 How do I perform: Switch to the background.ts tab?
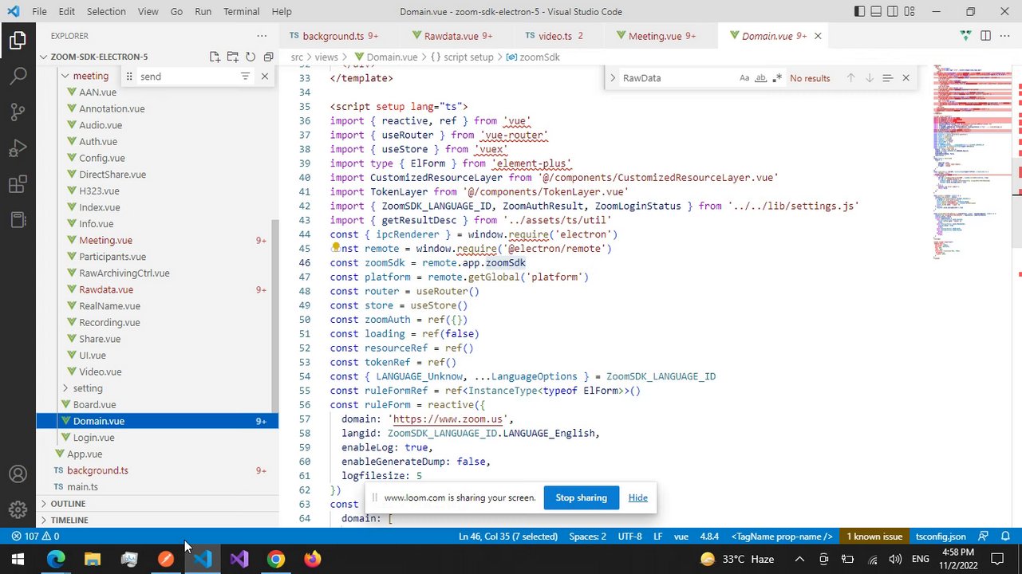(333, 36)
